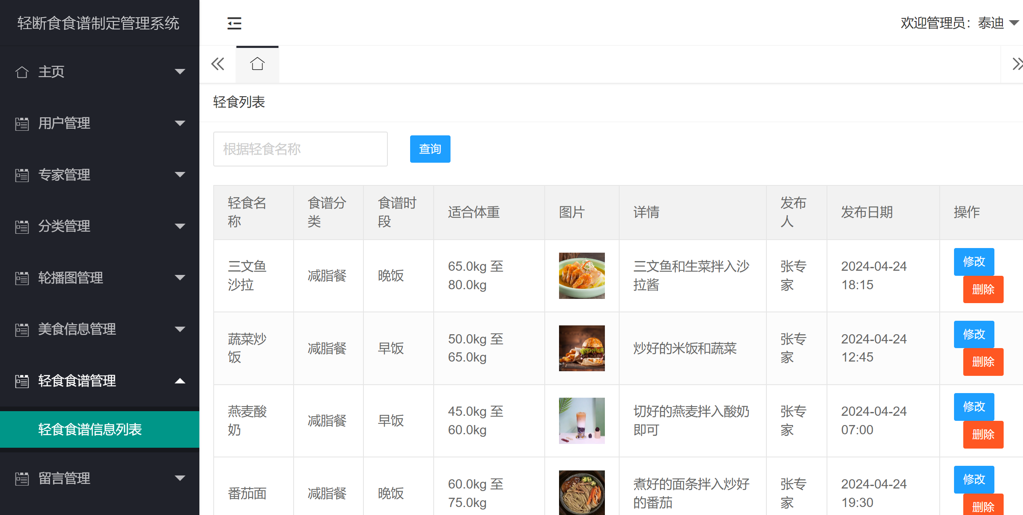1023x515 pixels.
Task: Click the 分类管理 sidebar icon
Action: tap(22, 226)
